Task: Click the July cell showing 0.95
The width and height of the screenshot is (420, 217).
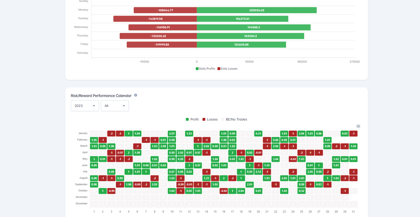Action: tap(250, 172)
